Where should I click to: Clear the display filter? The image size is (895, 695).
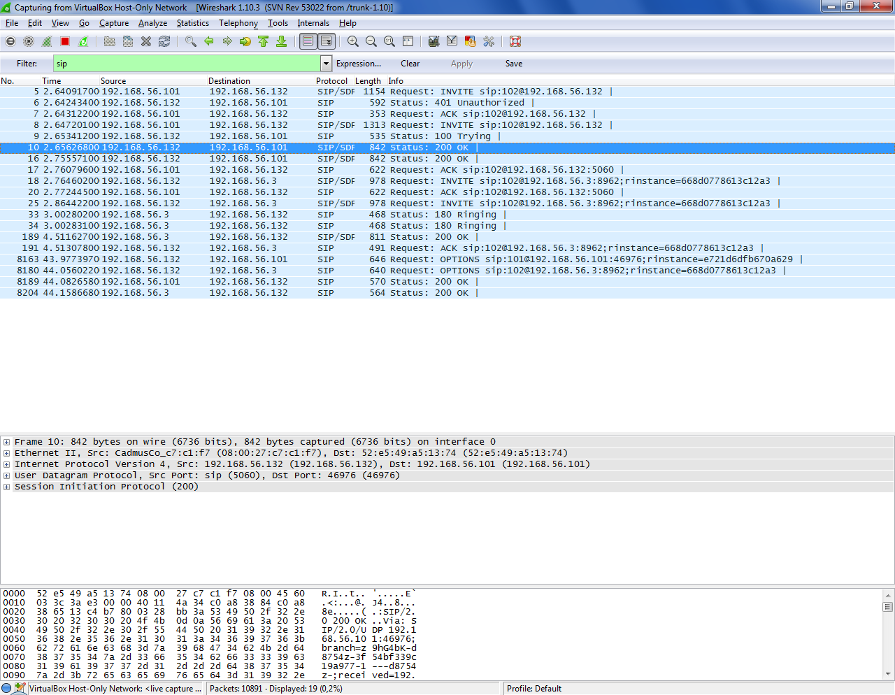tap(410, 64)
